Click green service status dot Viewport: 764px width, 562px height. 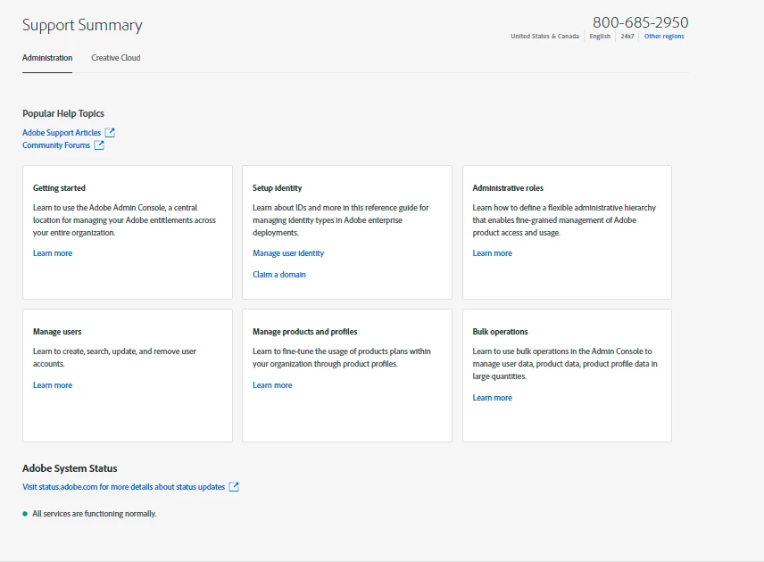(25, 514)
